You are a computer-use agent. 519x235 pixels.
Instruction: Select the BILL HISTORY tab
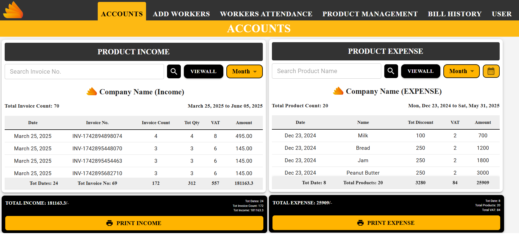click(x=455, y=14)
